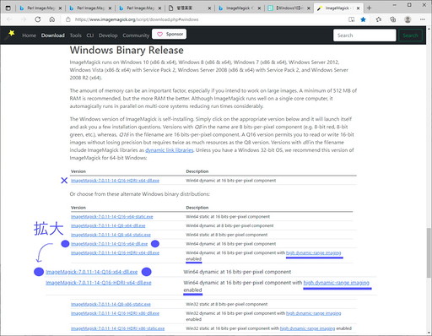Open the tab actions menu icon
The image size is (432, 336).
(8, 8)
